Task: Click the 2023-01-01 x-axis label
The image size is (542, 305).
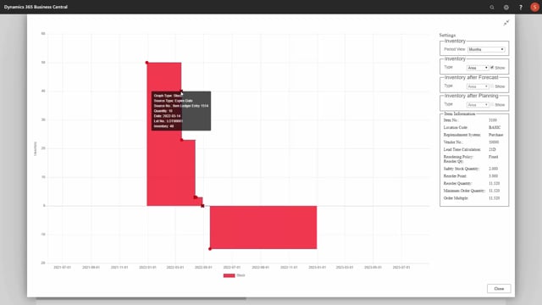Action: (x=317, y=268)
